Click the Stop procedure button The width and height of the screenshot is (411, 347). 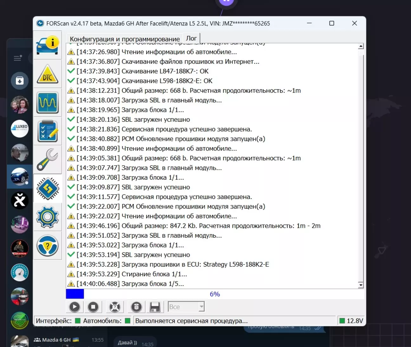pyautogui.click(x=93, y=307)
